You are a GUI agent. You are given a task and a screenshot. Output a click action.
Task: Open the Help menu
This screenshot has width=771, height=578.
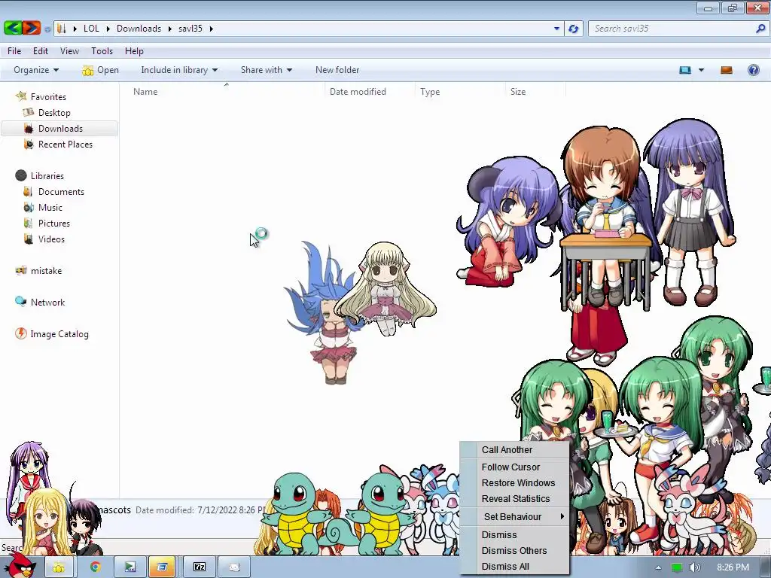pos(134,50)
